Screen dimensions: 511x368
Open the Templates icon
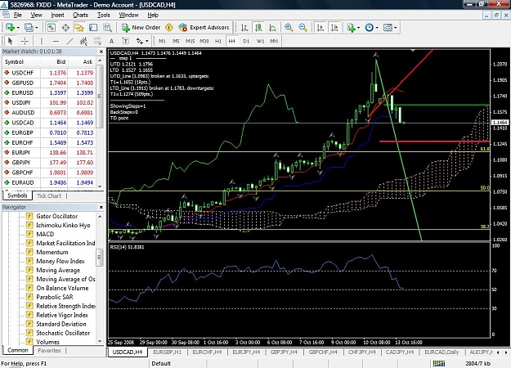click(388, 28)
